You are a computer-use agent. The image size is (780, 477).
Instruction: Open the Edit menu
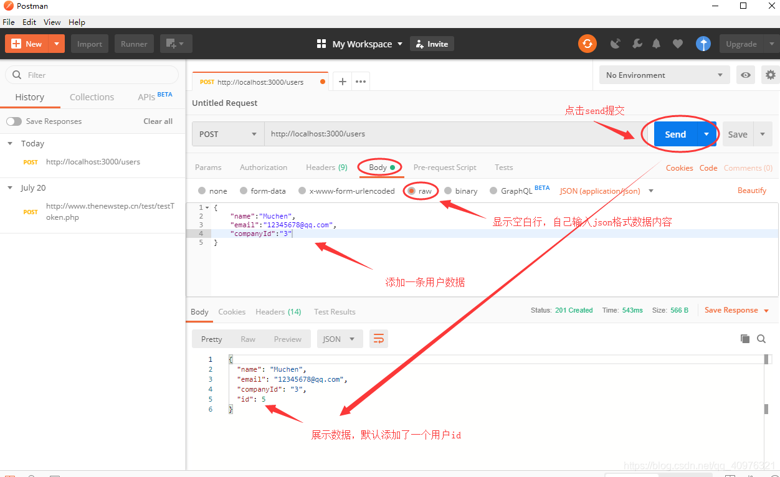click(29, 22)
